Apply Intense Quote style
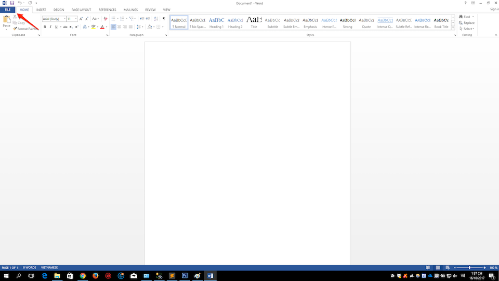This screenshot has width=499, height=281. [x=385, y=22]
